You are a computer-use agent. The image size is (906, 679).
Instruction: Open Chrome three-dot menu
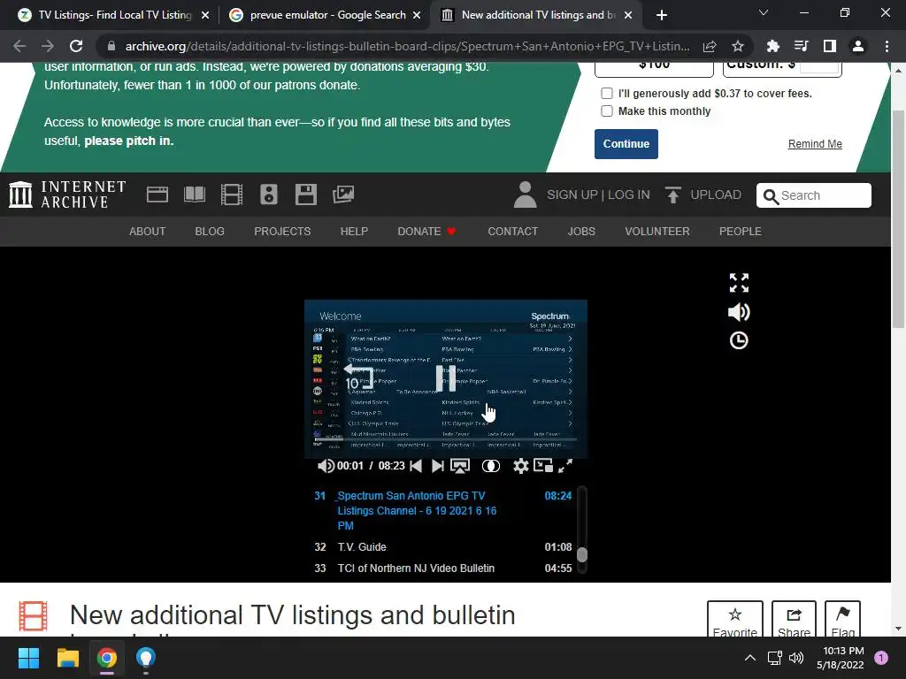point(887,46)
